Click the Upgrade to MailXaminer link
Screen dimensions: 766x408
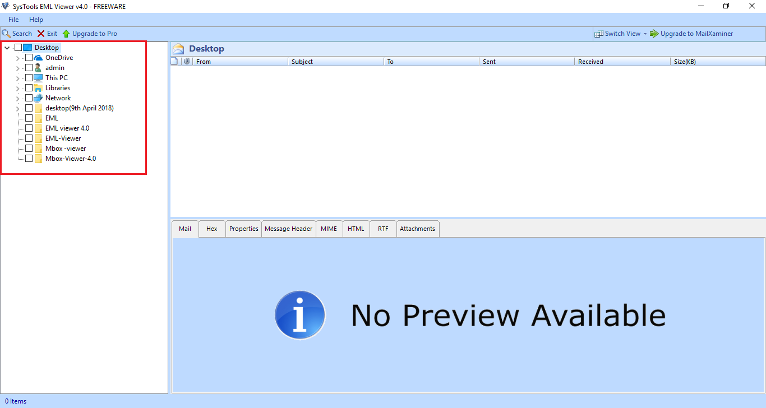pos(696,34)
